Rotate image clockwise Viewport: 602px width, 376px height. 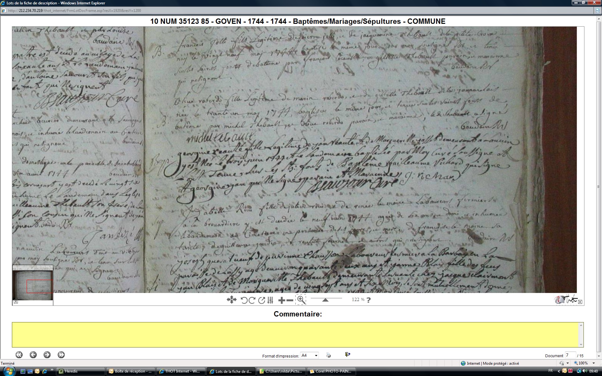click(x=252, y=300)
